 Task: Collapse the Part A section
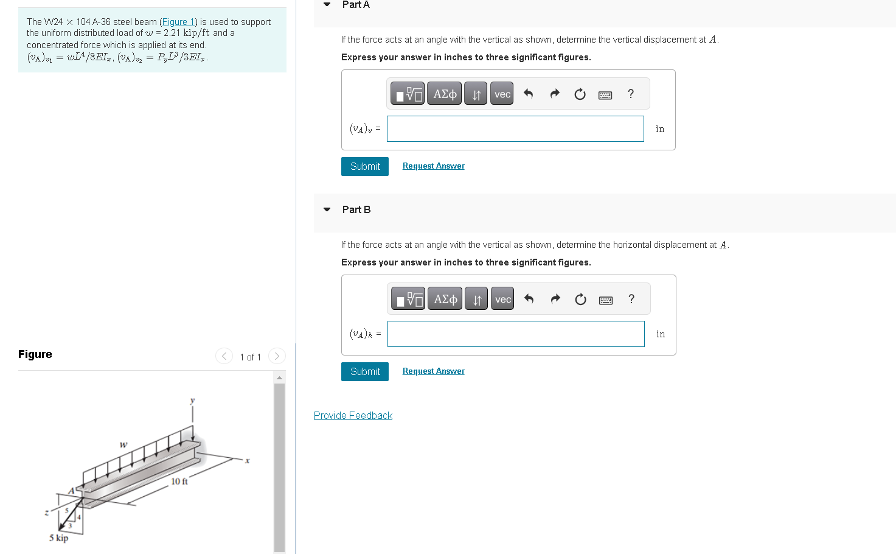(x=327, y=4)
